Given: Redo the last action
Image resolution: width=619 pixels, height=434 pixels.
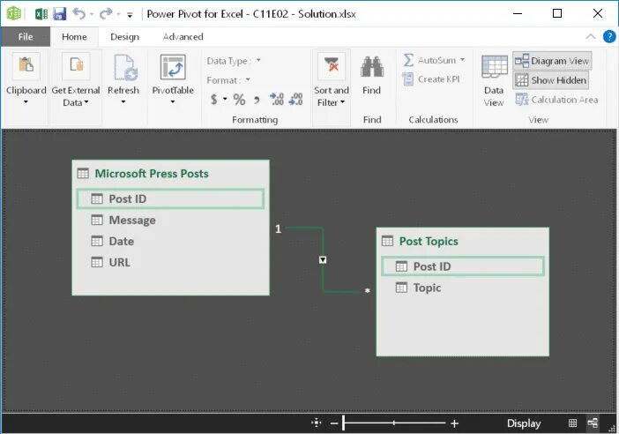Looking at the screenshot, I should pos(106,14).
